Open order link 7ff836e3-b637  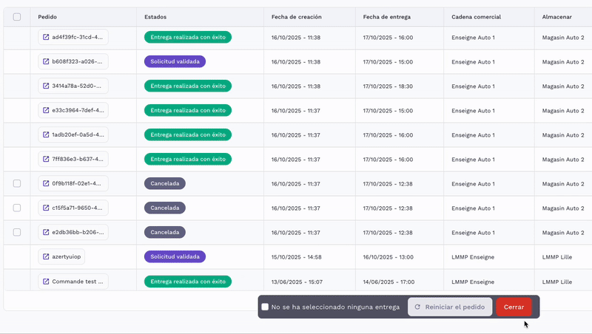78,159
